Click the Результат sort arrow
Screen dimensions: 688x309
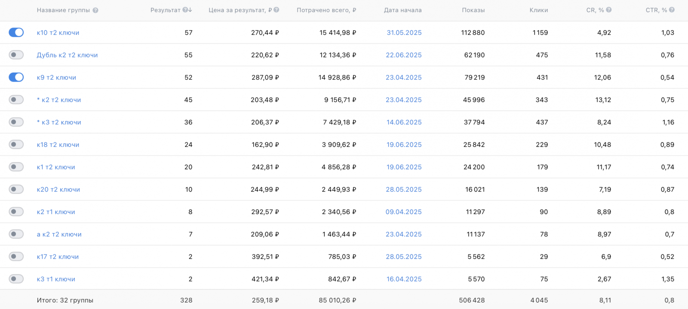pos(190,10)
